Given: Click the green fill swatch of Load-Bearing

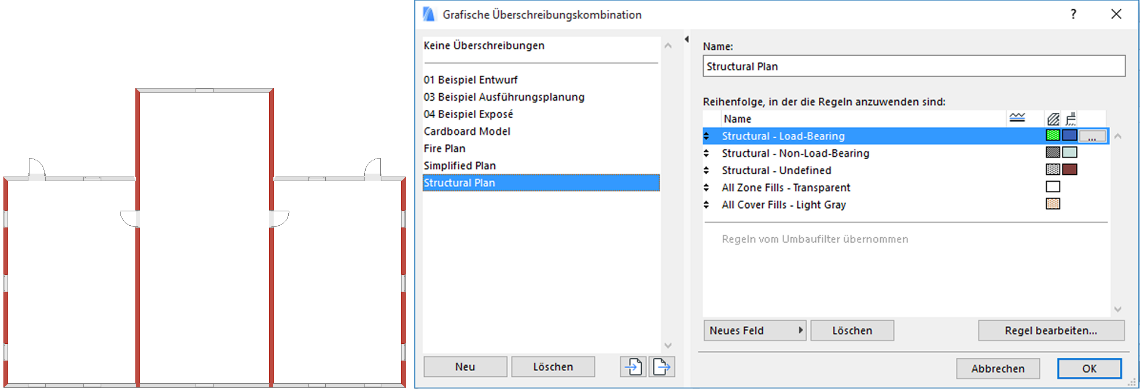Looking at the screenshot, I should [1053, 135].
